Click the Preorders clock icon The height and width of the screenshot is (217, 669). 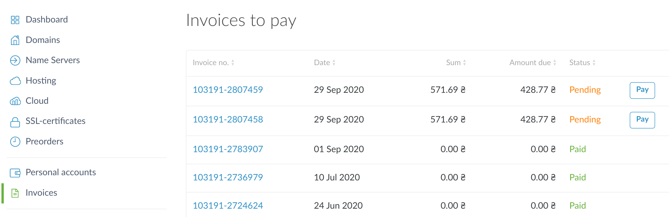click(15, 141)
